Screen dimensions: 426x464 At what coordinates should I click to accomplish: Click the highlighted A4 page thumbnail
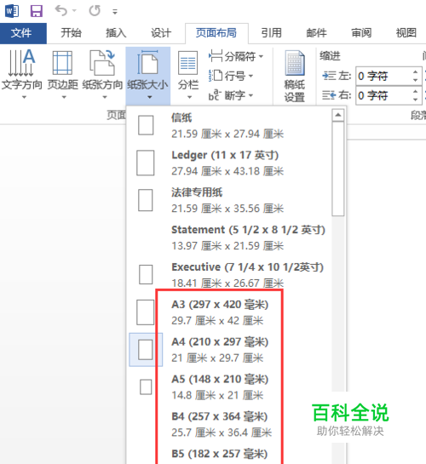click(146, 349)
